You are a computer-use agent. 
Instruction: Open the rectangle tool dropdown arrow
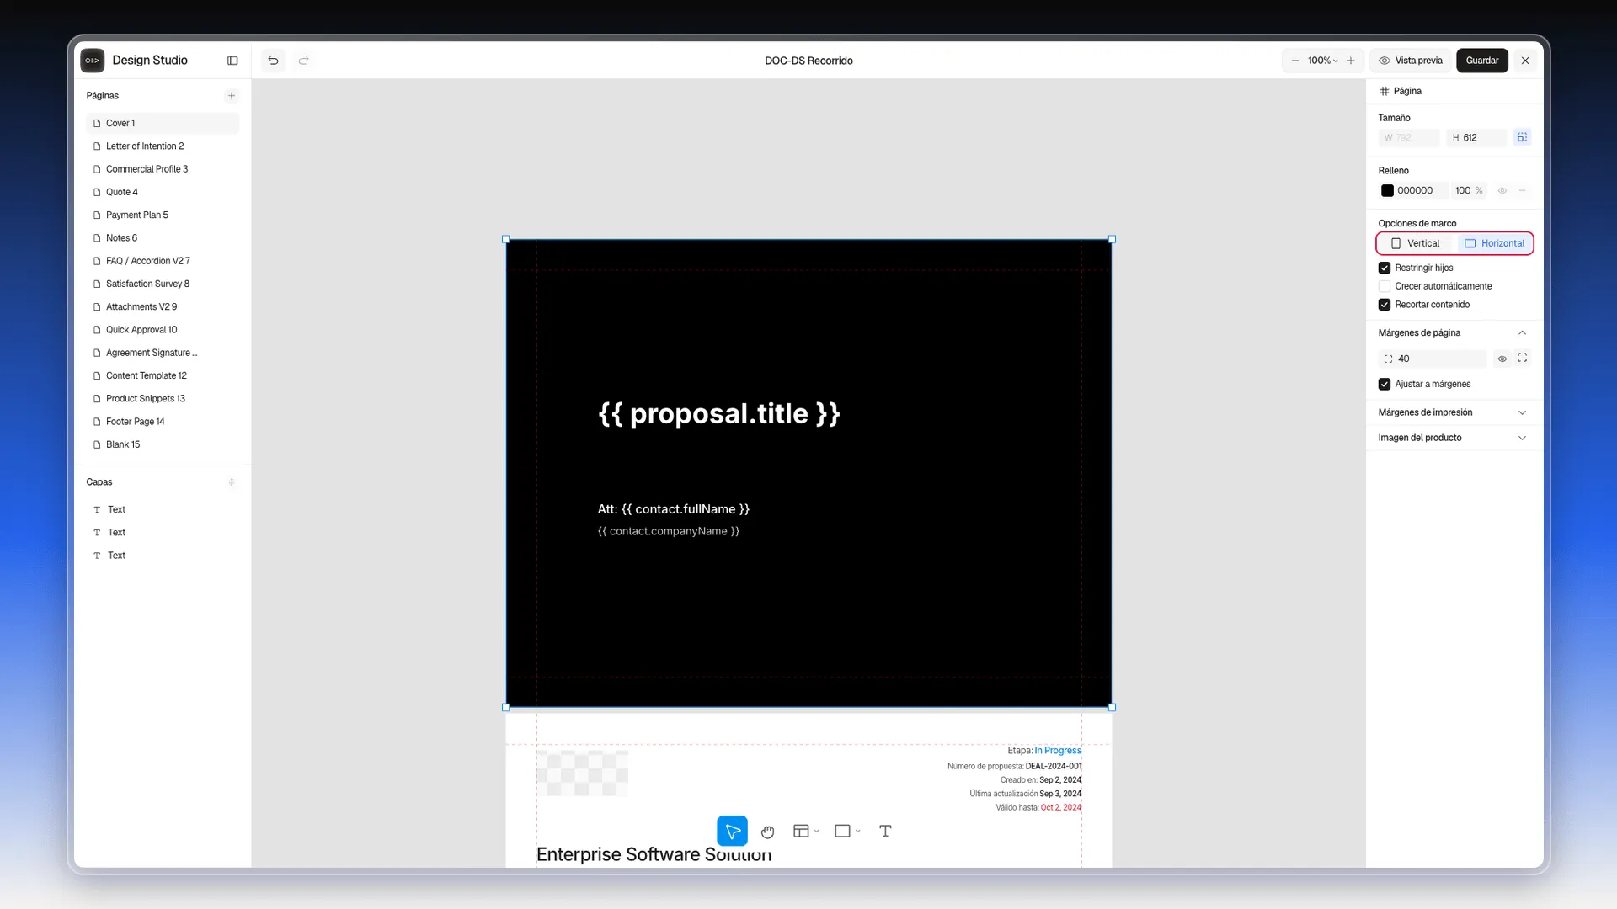click(857, 832)
